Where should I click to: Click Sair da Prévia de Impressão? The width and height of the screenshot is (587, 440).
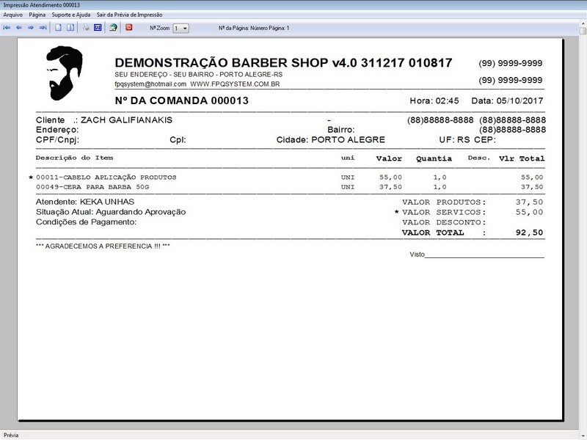point(130,15)
